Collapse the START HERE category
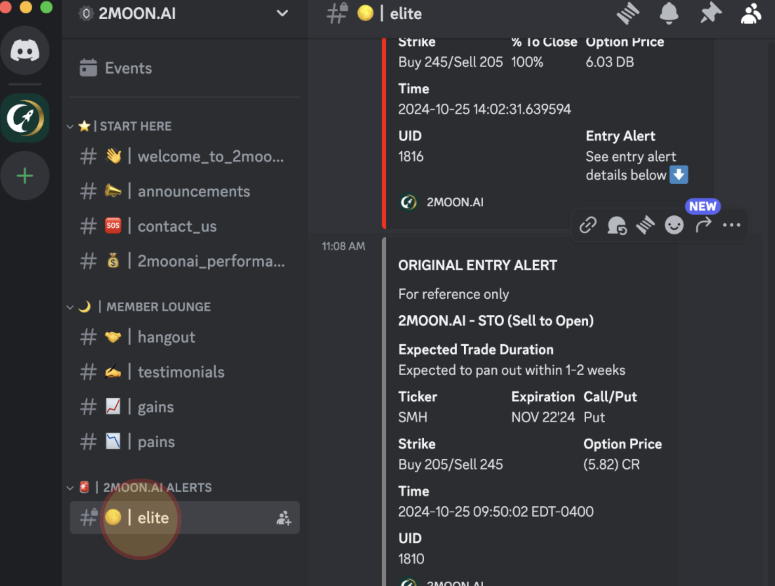This screenshot has height=586, width=775. [x=70, y=126]
